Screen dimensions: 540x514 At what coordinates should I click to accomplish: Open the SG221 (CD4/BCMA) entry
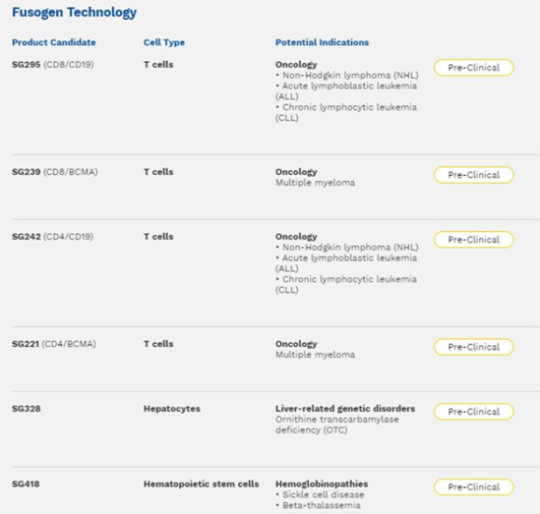(54, 344)
